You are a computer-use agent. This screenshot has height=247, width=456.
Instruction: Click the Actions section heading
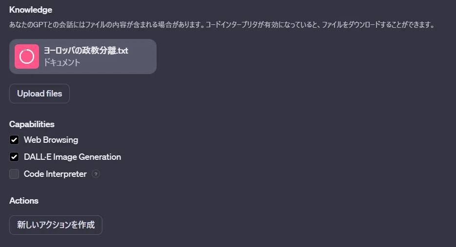24,201
